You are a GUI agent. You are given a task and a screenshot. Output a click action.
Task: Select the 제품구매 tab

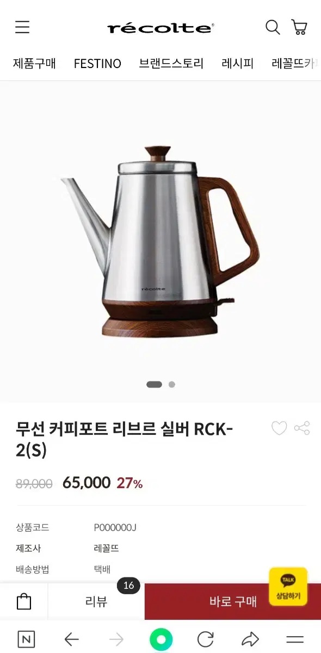[34, 63]
